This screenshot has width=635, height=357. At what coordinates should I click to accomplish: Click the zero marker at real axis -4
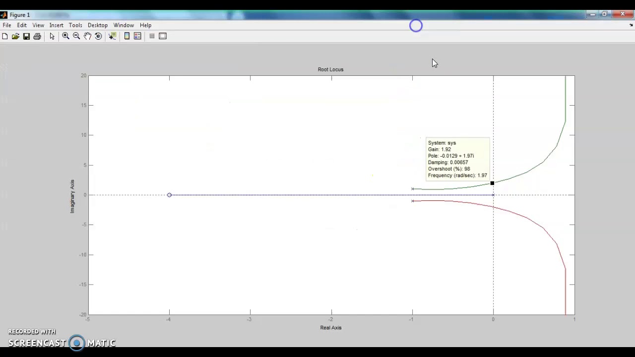point(169,195)
